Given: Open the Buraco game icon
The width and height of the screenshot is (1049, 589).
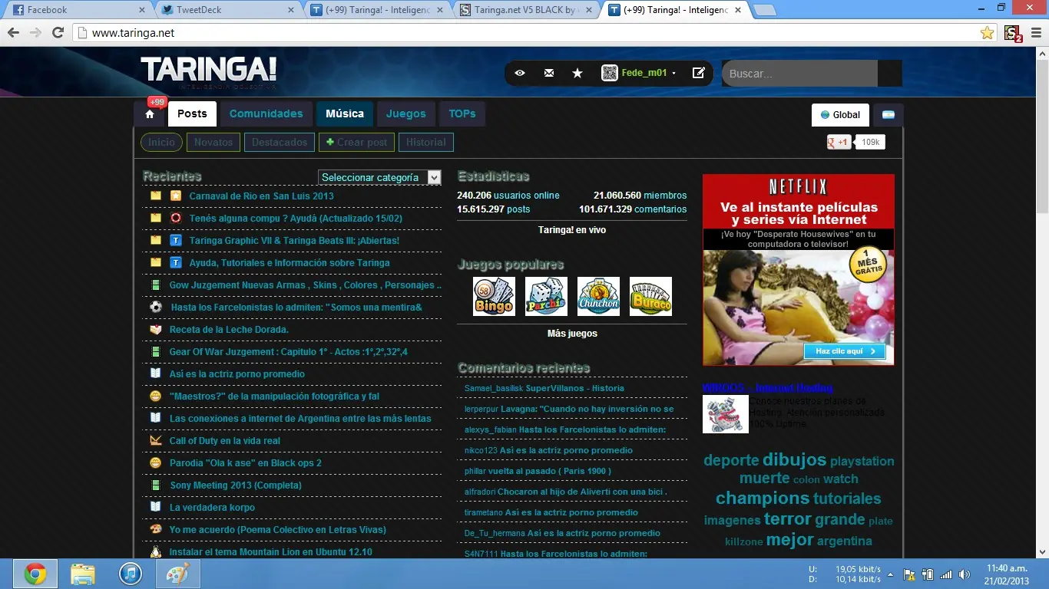Looking at the screenshot, I should [x=650, y=296].
